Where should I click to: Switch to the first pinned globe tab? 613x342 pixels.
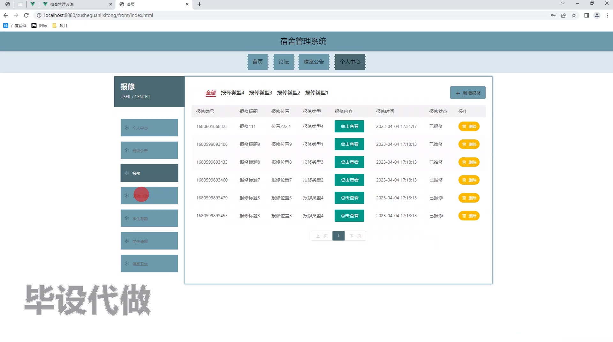tap(8, 4)
